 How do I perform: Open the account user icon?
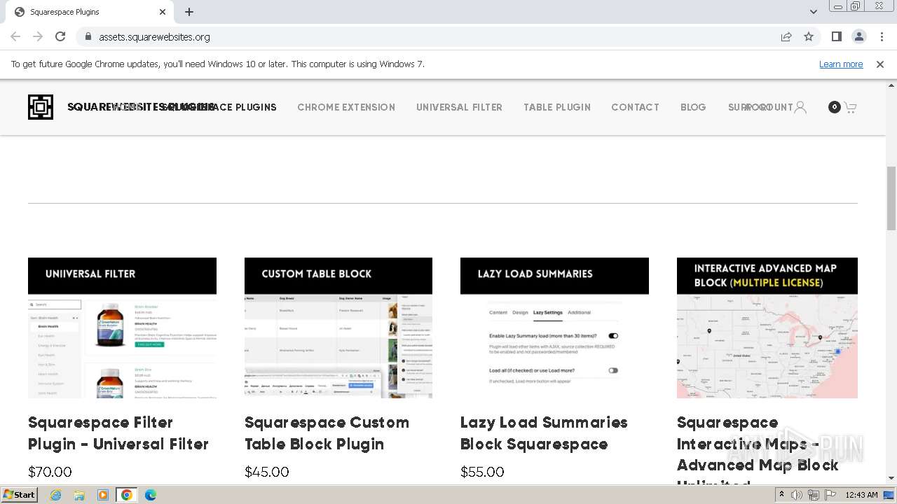click(x=800, y=107)
